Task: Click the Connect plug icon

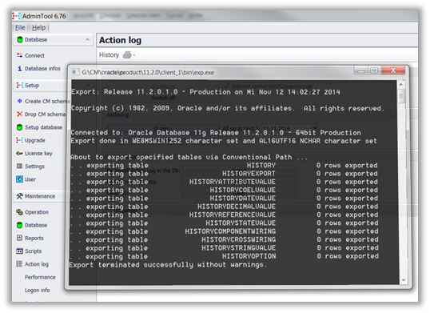Action: (x=19, y=55)
